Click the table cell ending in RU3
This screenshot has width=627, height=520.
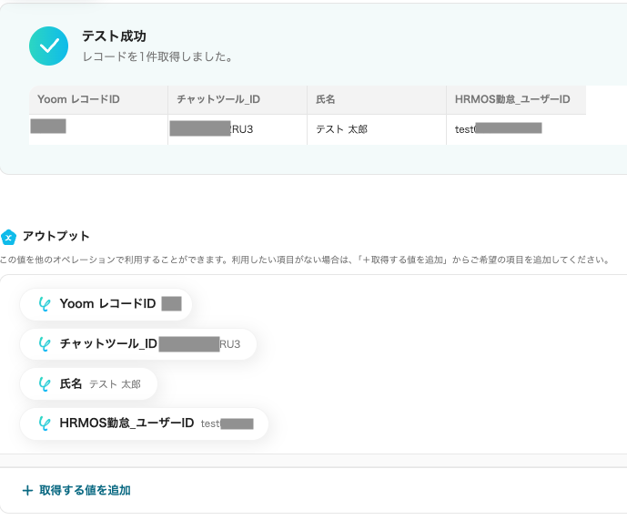click(238, 129)
